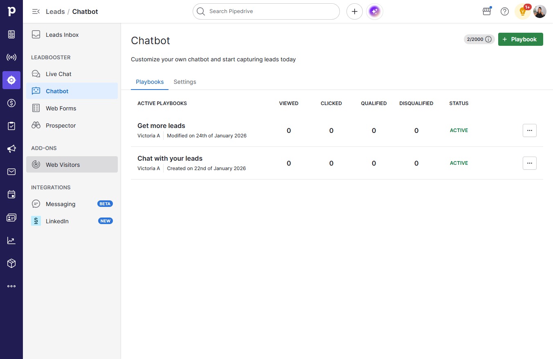Open Leads Inbox in the sidebar
The image size is (553, 359).
tap(72, 35)
